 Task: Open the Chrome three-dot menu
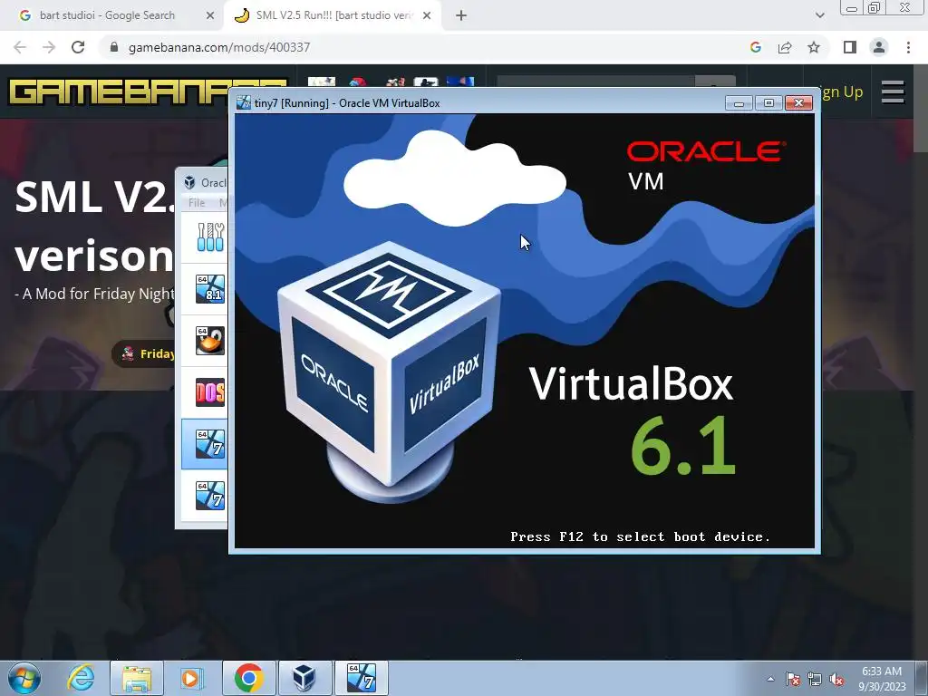(908, 47)
